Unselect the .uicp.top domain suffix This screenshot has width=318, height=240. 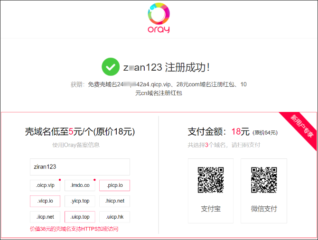click(80, 217)
